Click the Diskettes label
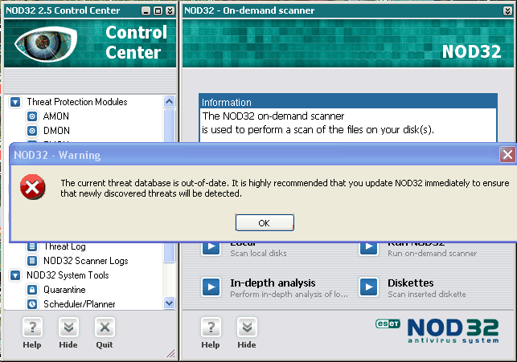The image size is (517, 362). click(x=411, y=283)
